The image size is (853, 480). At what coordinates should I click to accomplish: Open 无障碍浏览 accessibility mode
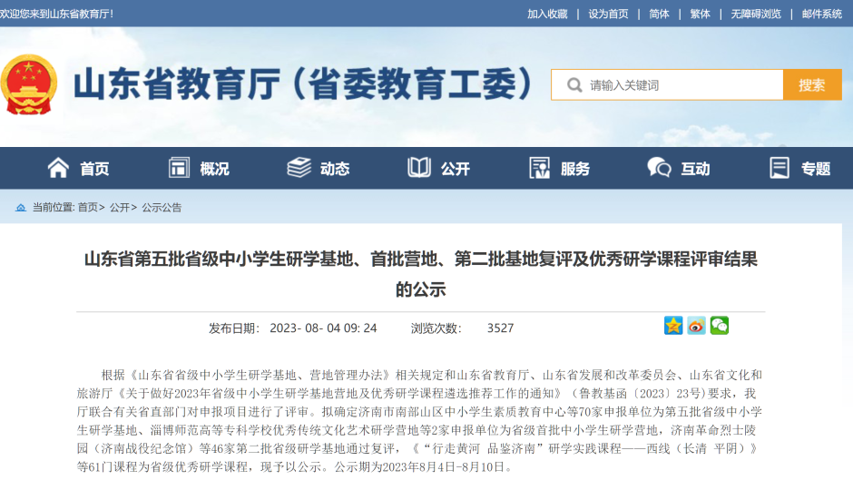(756, 14)
